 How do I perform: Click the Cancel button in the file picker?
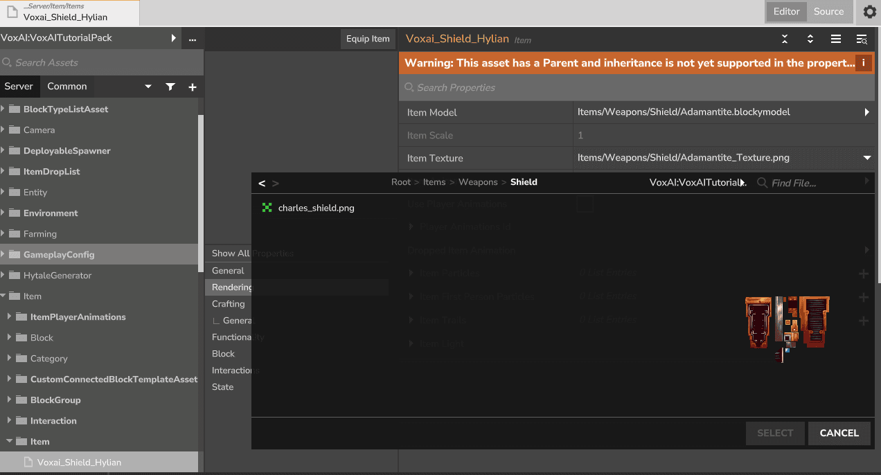839,433
